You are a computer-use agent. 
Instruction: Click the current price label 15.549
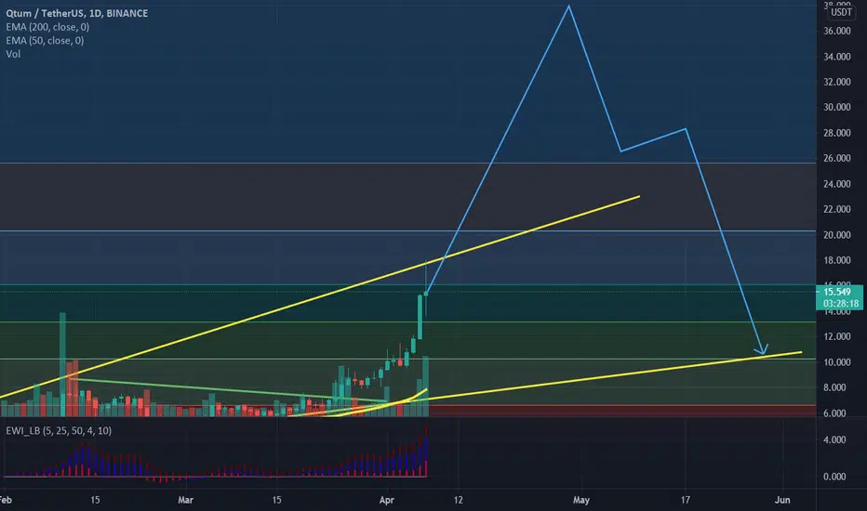(x=837, y=293)
